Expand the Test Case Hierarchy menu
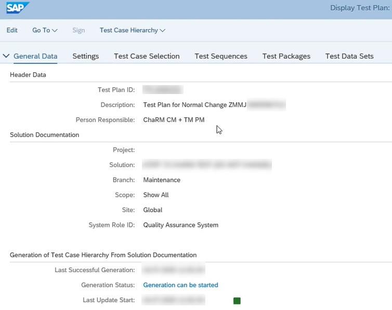The height and width of the screenshot is (310, 392). click(x=132, y=30)
